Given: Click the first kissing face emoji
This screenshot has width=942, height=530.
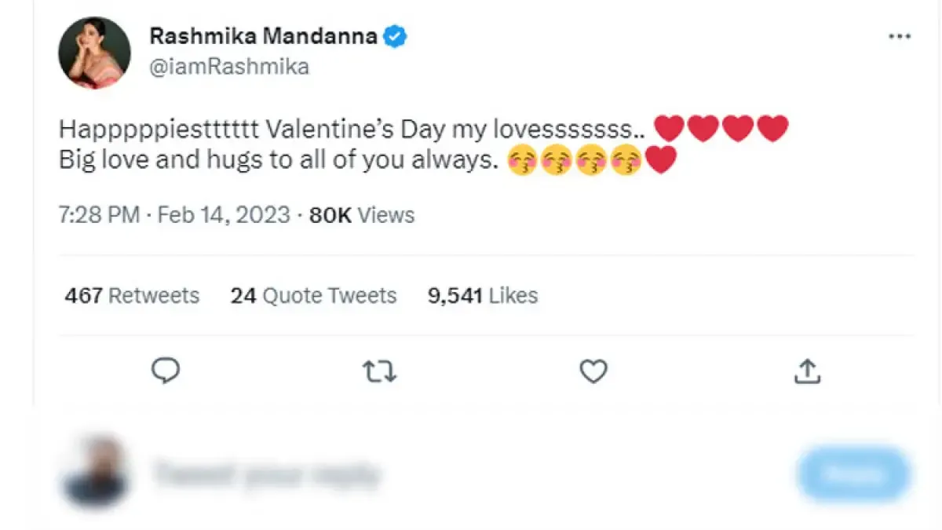Looking at the screenshot, I should (x=523, y=162).
